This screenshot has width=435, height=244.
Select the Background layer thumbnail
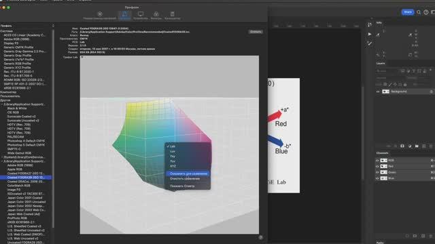coord(385,91)
